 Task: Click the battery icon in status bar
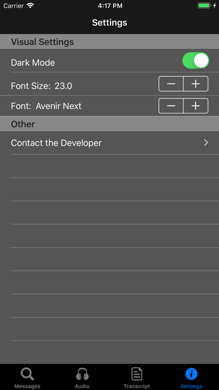(x=204, y=6)
